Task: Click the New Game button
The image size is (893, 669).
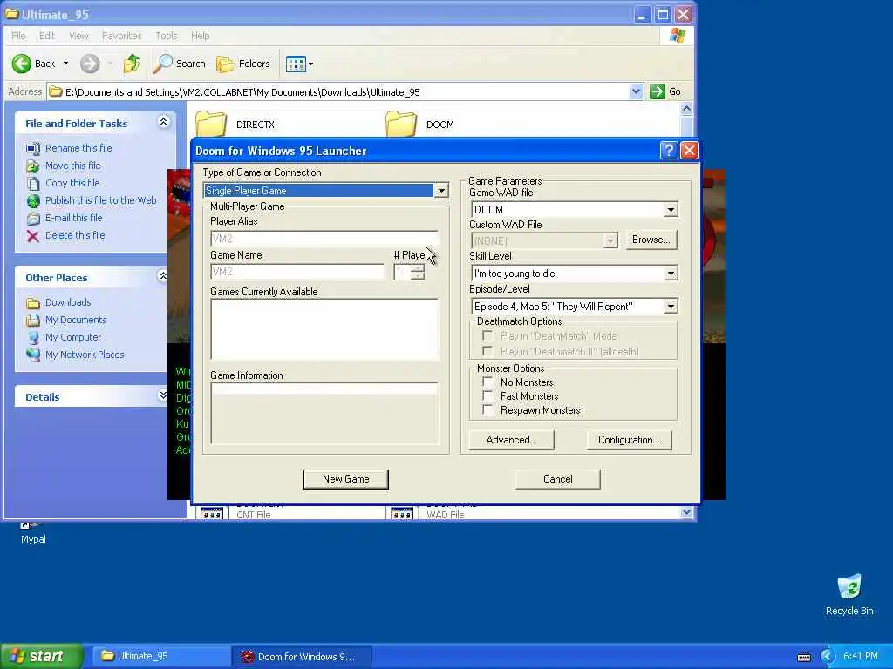Action: 345,479
